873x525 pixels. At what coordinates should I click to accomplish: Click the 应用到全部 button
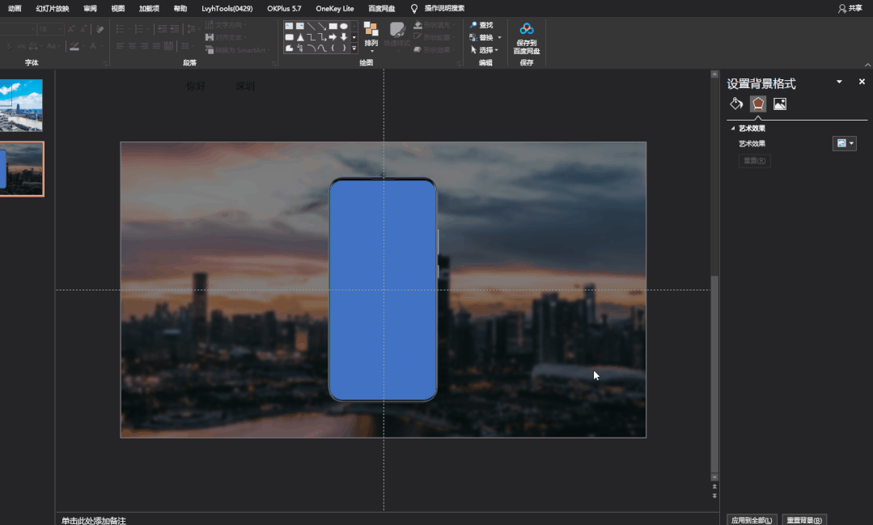click(x=750, y=519)
